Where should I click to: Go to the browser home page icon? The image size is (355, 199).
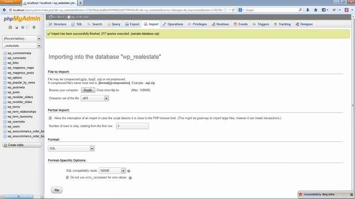316,10
